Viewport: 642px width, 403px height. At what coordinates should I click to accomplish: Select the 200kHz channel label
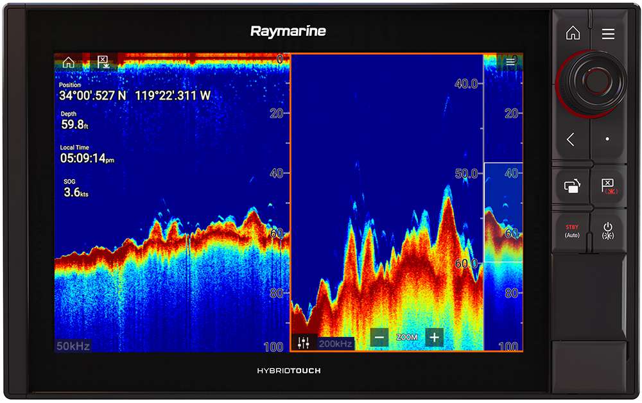tap(336, 344)
